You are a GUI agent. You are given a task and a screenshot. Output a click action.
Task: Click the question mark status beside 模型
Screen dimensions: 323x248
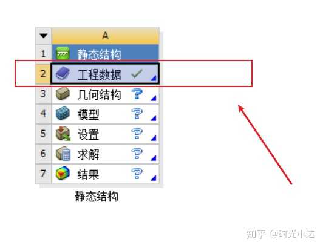click(137, 114)
